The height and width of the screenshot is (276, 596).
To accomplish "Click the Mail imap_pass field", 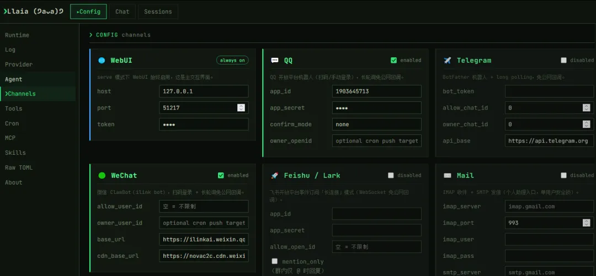I will coord(549,256).
